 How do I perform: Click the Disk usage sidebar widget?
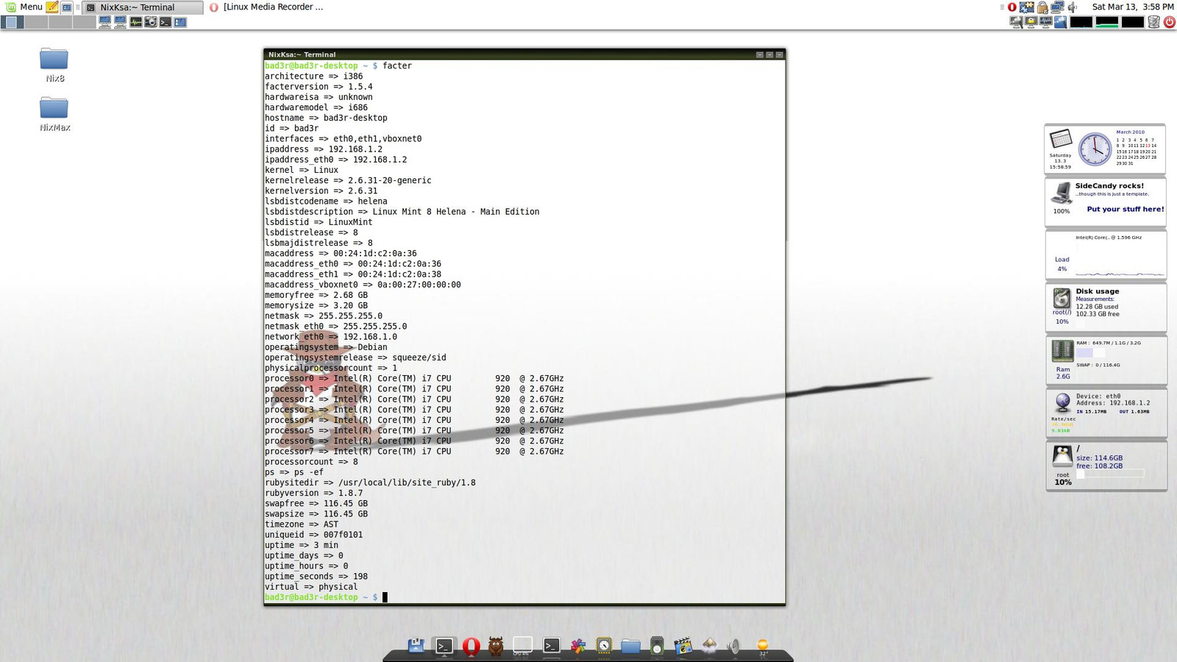pyautogui.click(x=1105, y=307)
